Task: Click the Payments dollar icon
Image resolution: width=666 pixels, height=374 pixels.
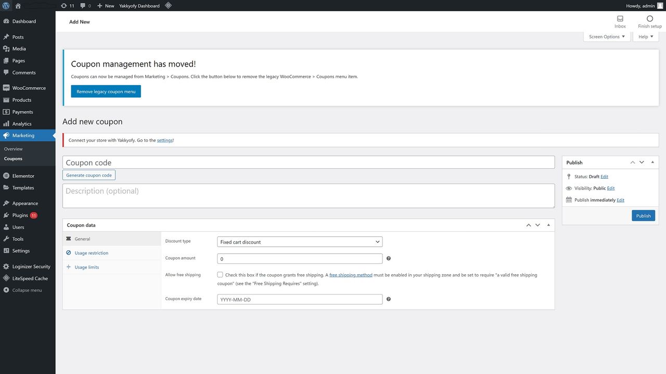Action: tap(6, 112)
